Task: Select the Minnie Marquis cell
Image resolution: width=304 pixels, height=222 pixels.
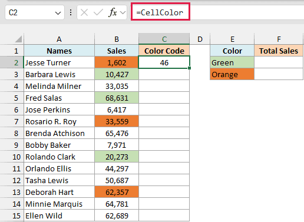Action: pos(60,204)
